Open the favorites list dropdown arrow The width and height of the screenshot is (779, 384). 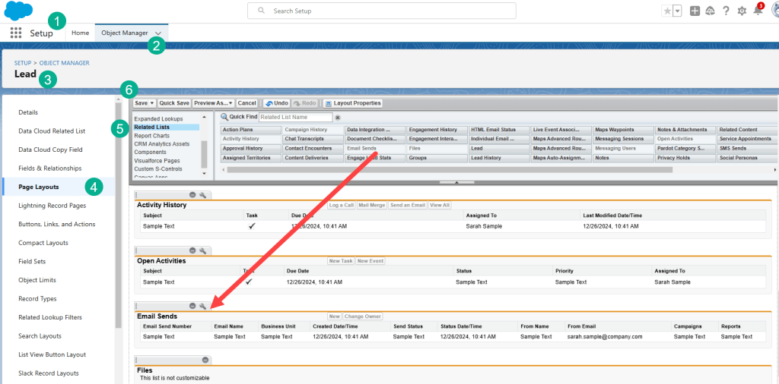coord(678,11)
